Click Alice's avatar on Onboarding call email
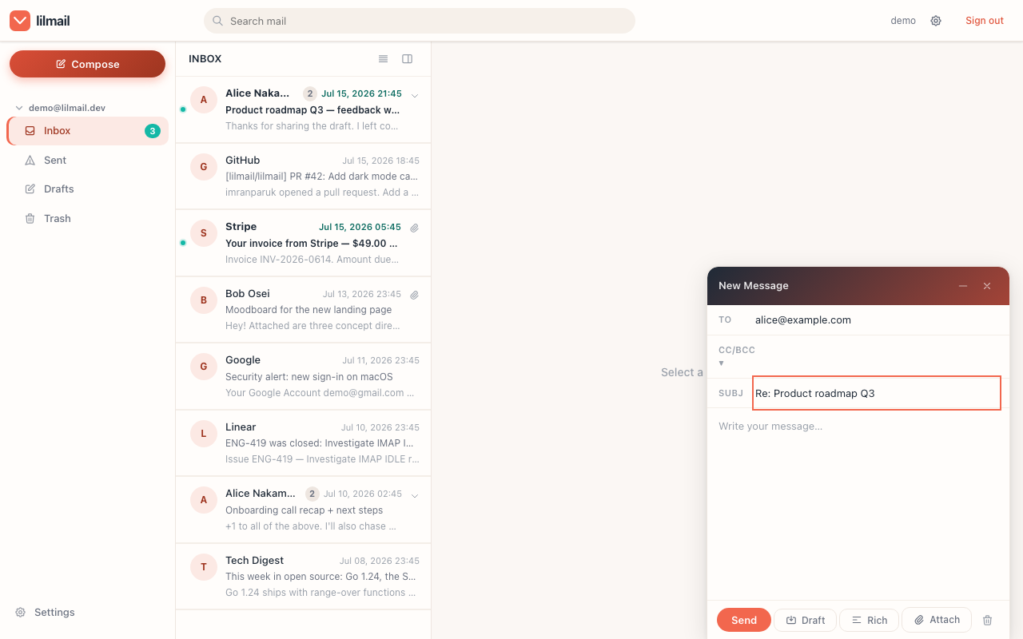Image resolution: width=1023 pixels, height=639 pixels. tap(204, 500)
